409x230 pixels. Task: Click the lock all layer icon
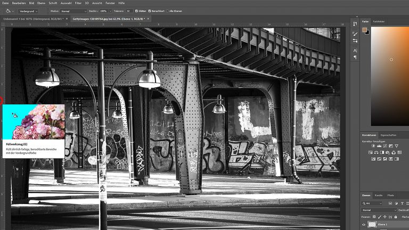pyautogui.click(x=395, y=217)
